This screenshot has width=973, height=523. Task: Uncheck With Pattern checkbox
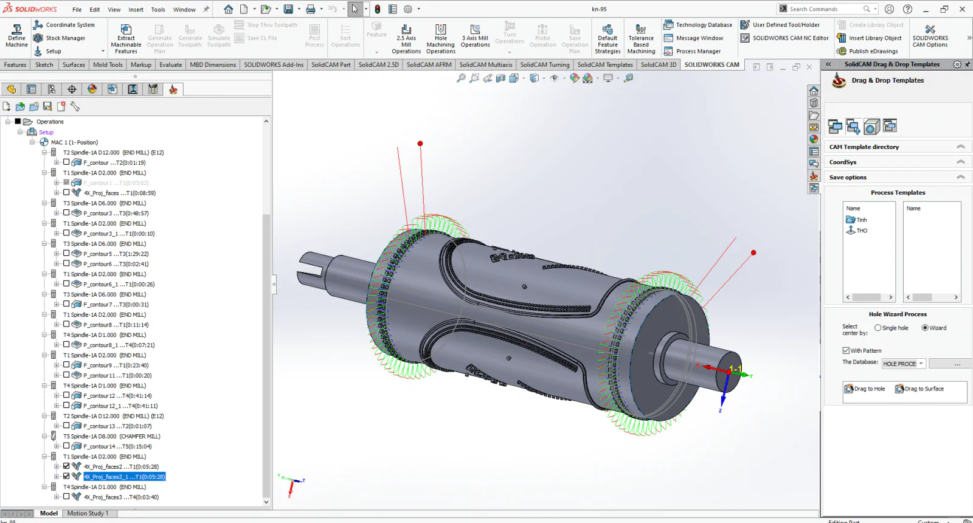[846, 350]
